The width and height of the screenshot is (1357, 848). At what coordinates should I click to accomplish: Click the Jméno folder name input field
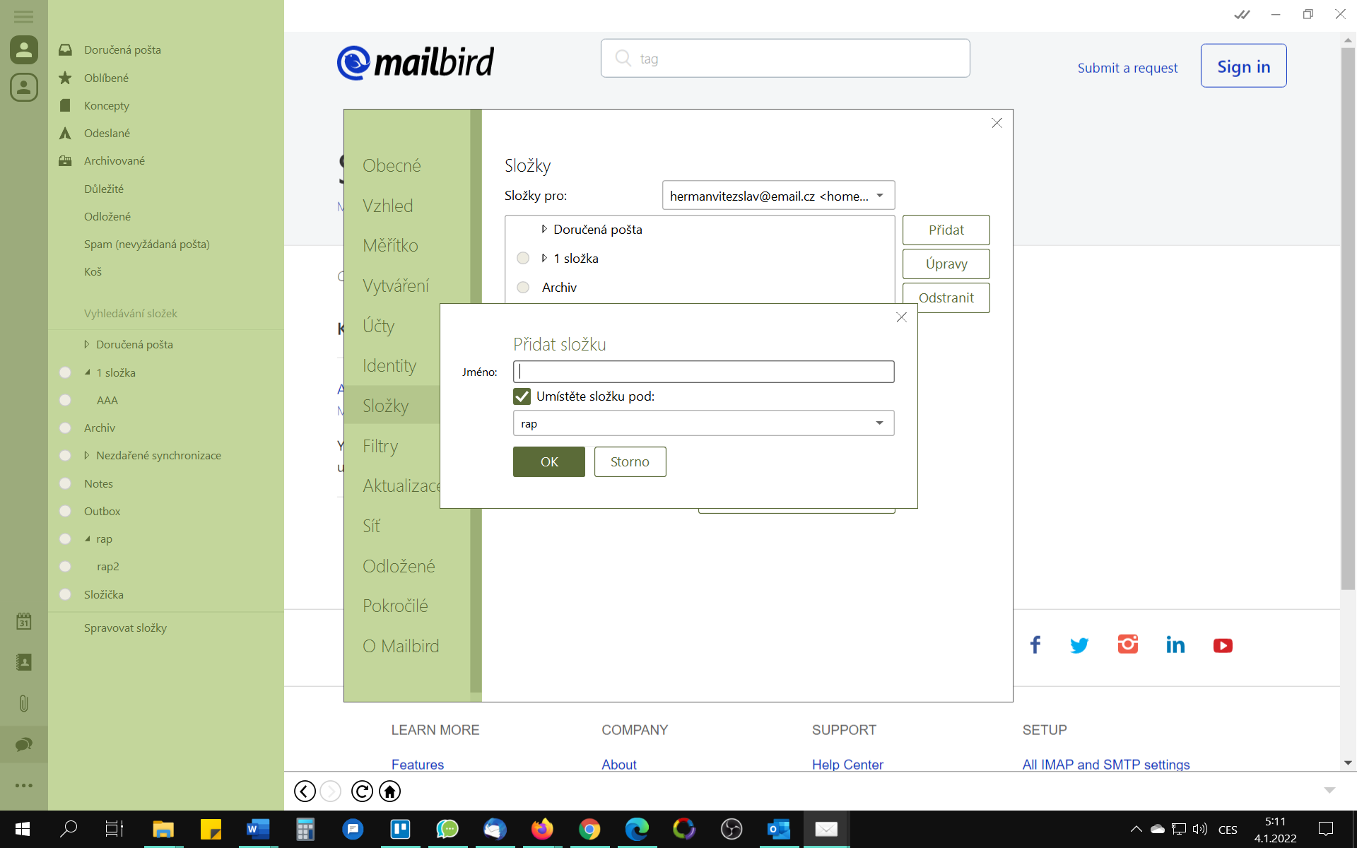tap(703, 372)
